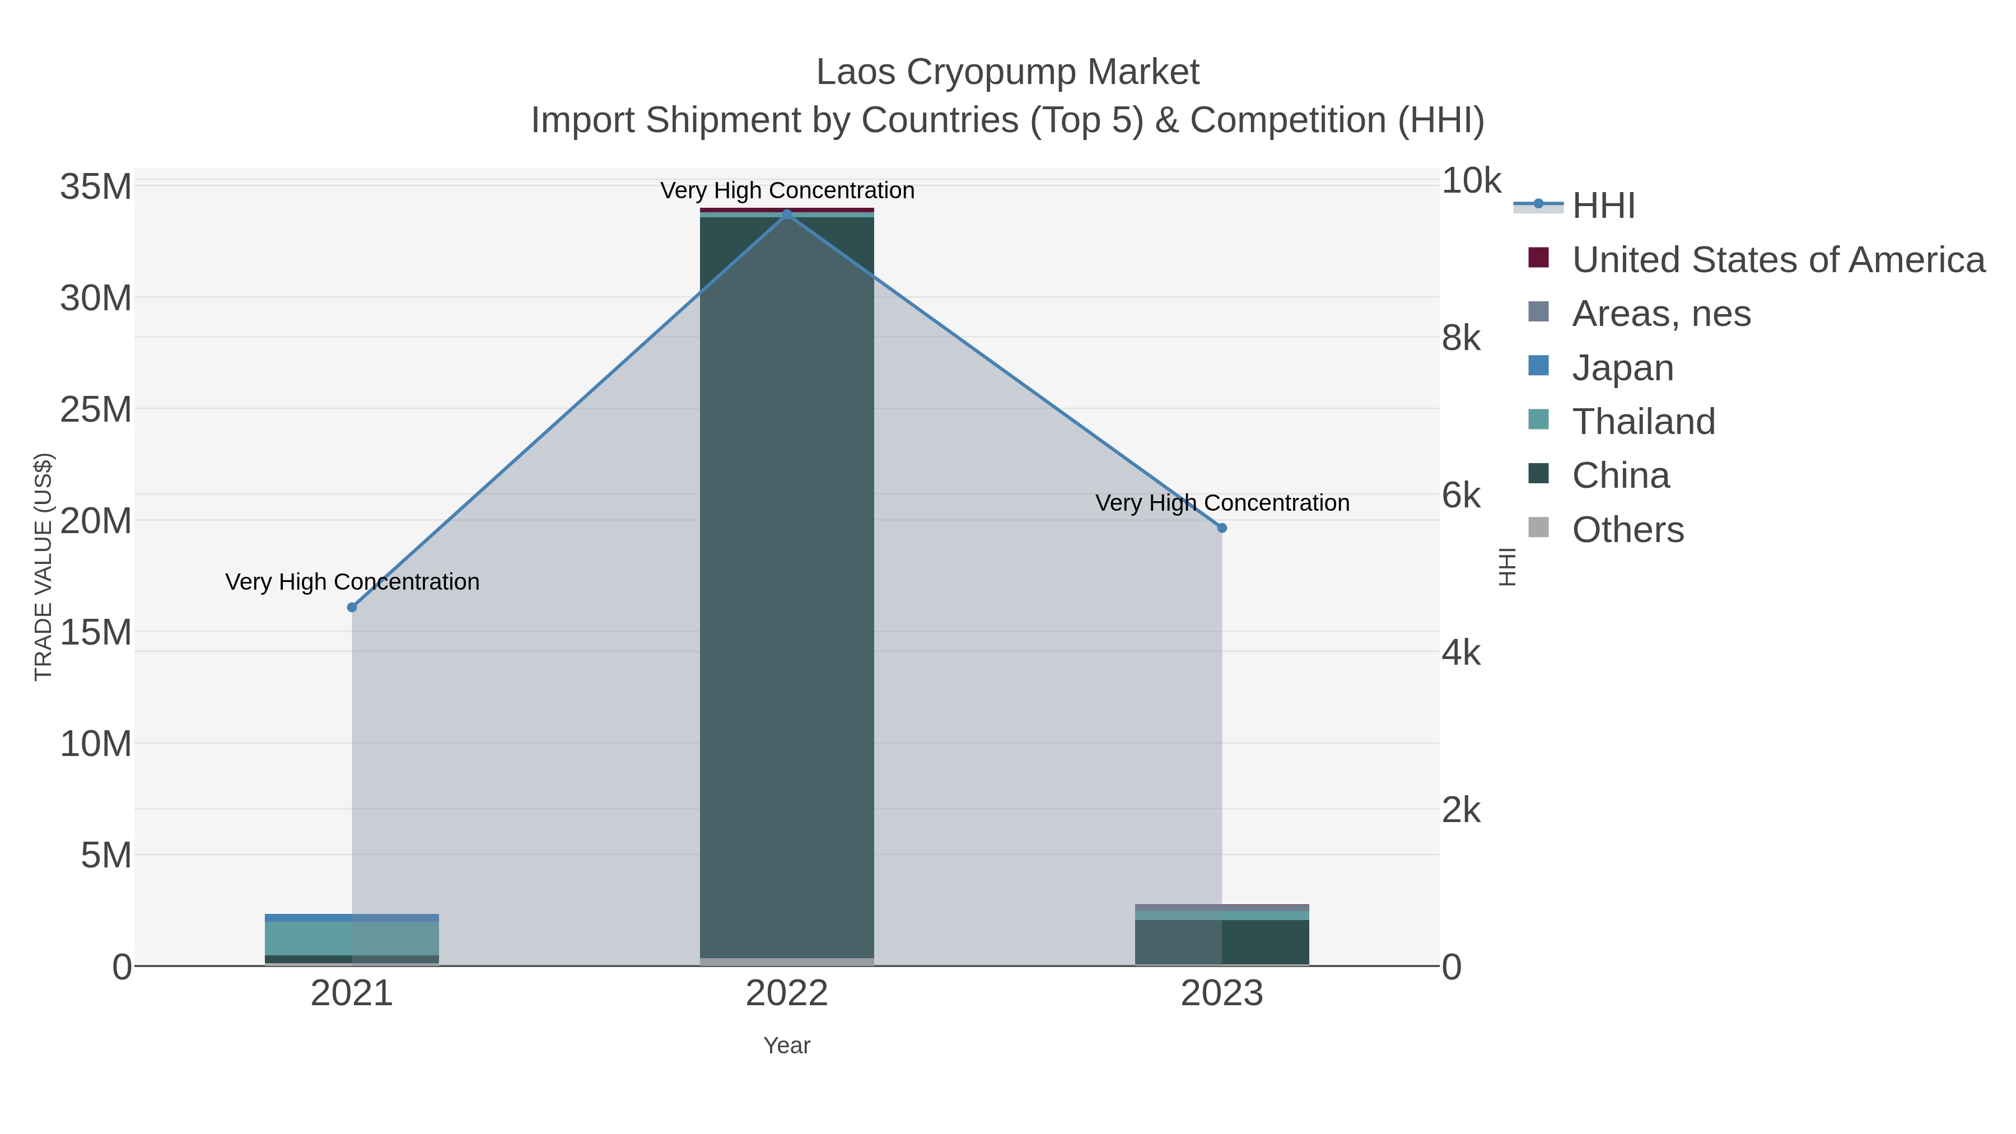Click the Very High Concentration label near 2021

coord(352,581)
